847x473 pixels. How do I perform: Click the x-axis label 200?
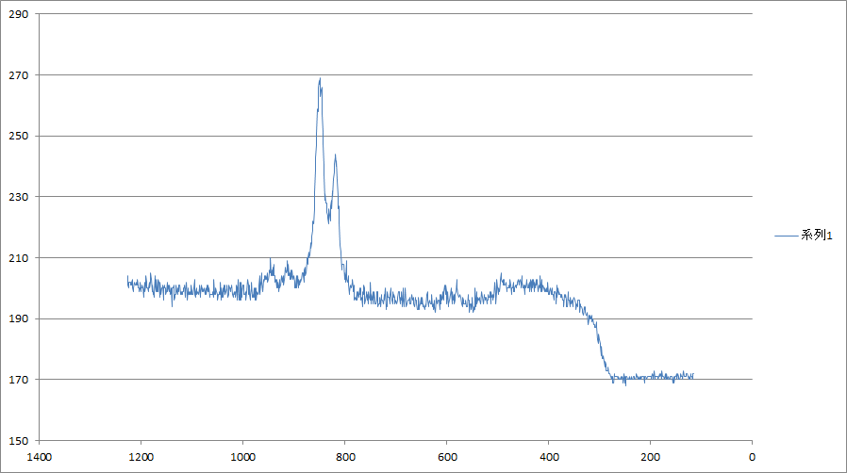click(x=651, y=457)
